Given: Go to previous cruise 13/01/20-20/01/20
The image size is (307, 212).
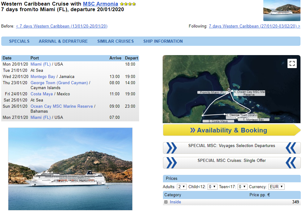Looking at the screenshot, I should 62,26.
